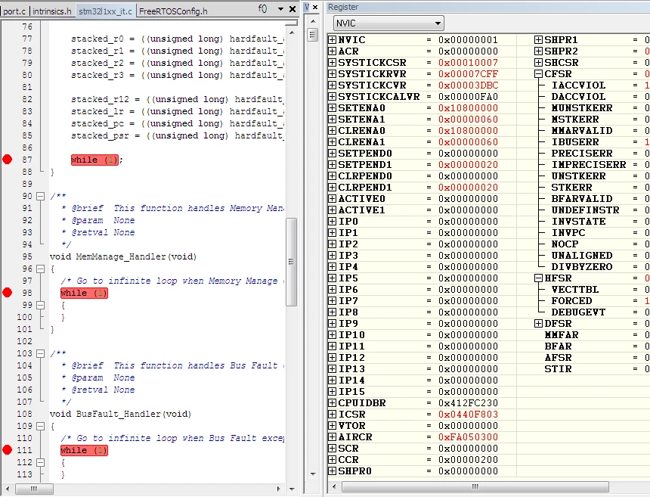Screen dimensions: 650x497
Task: Expand the AIRCR register
Action: 332,436
